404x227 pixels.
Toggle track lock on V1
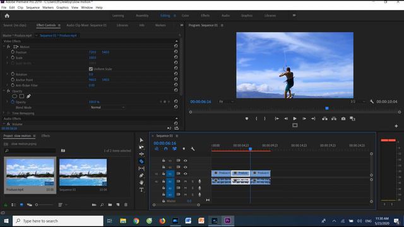(x=163, y=174)
